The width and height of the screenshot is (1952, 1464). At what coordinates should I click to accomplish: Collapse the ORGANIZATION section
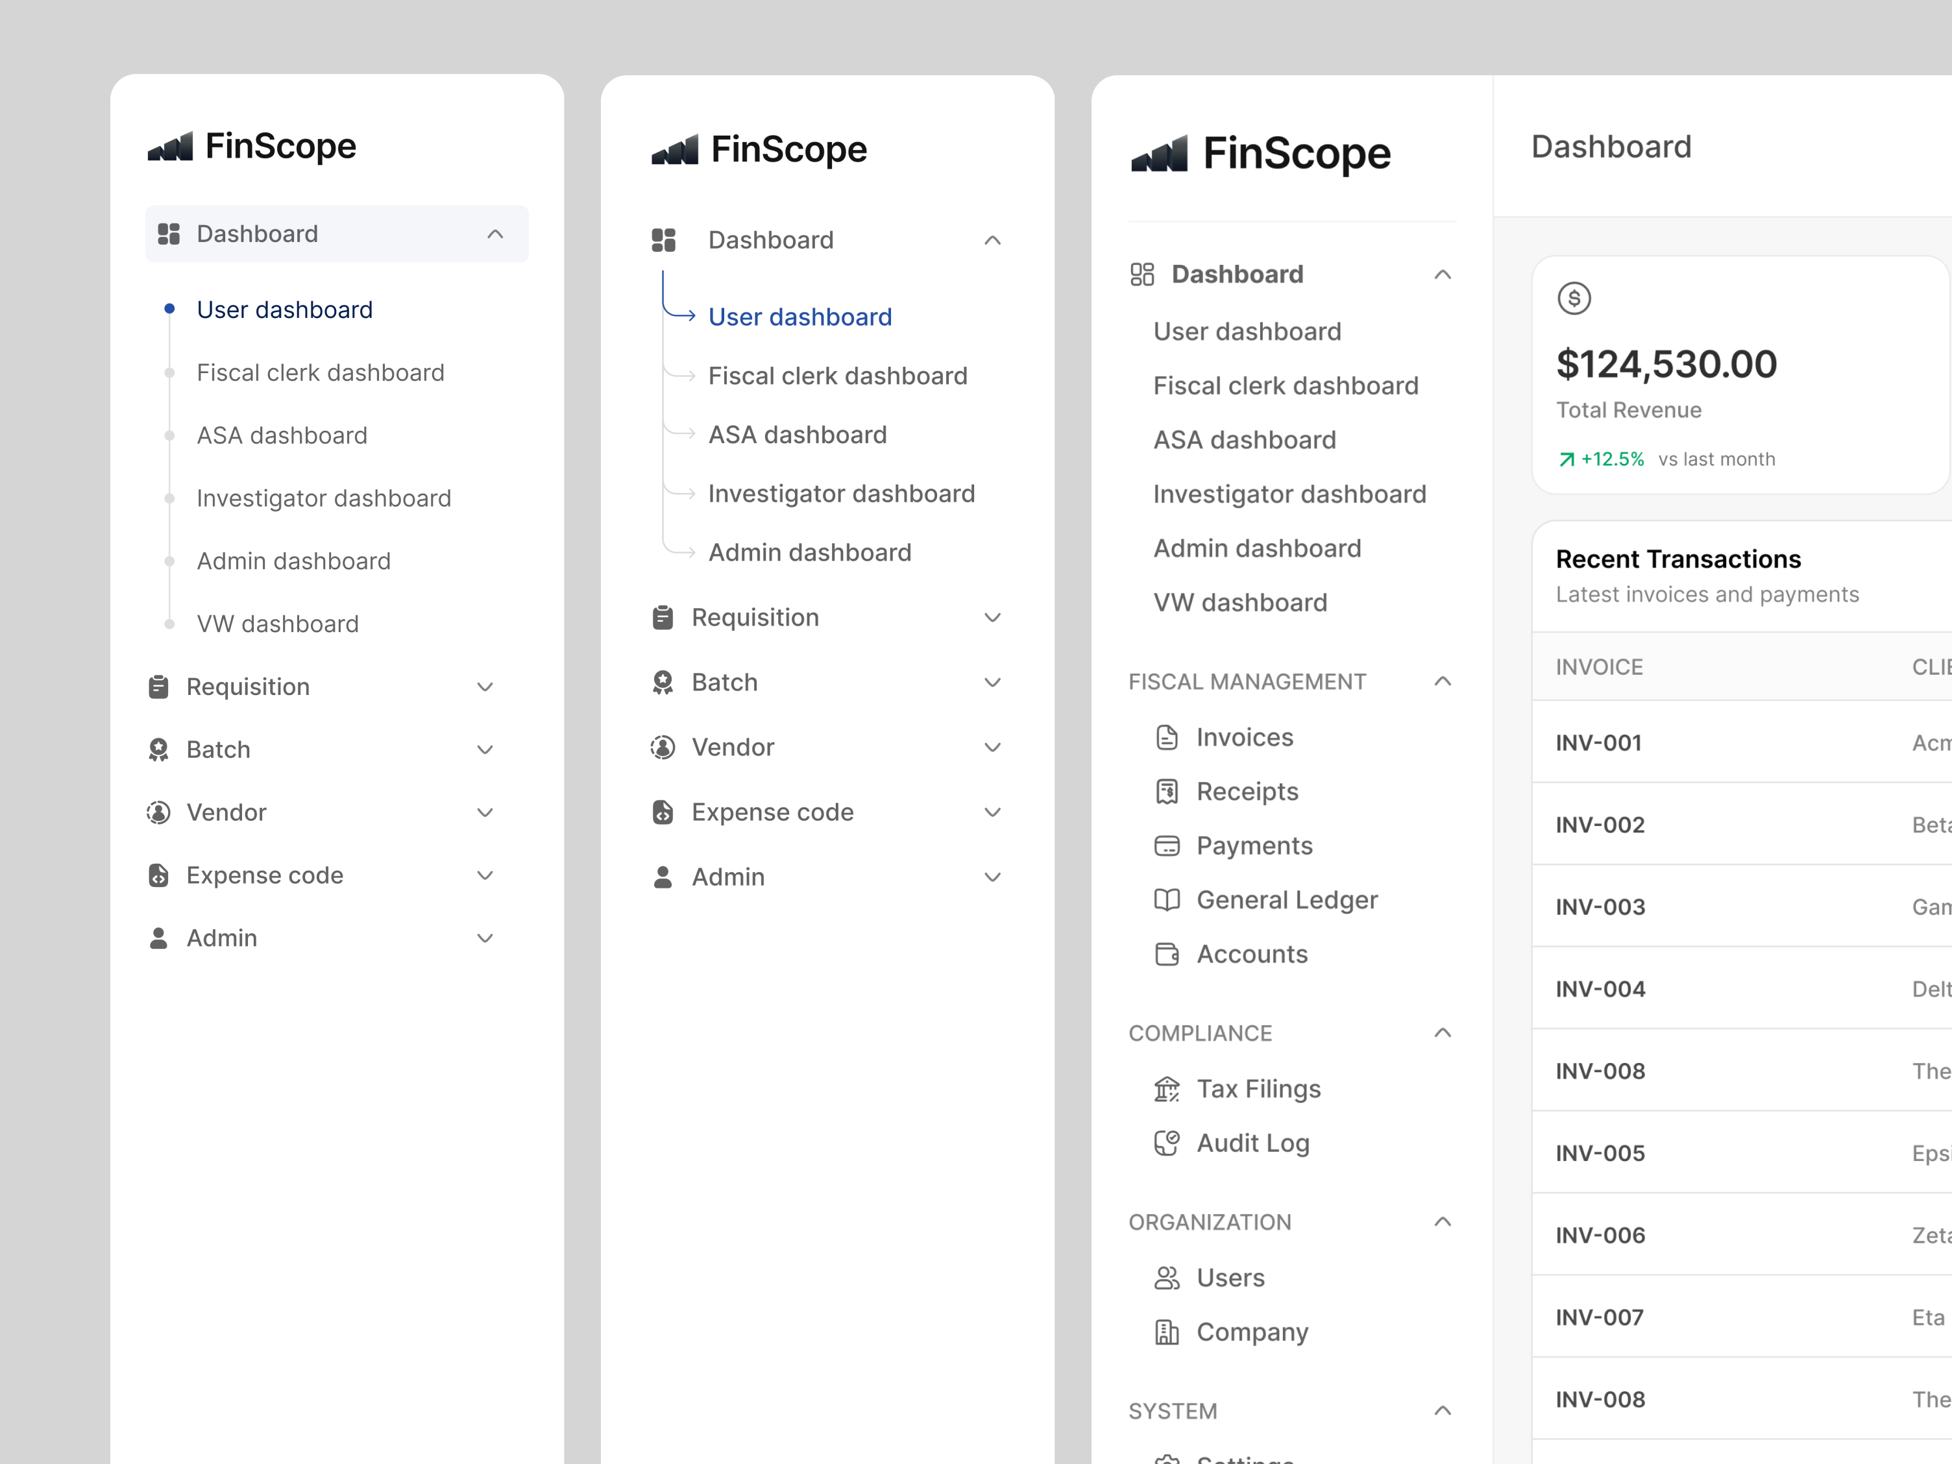click(1443, 1221)
